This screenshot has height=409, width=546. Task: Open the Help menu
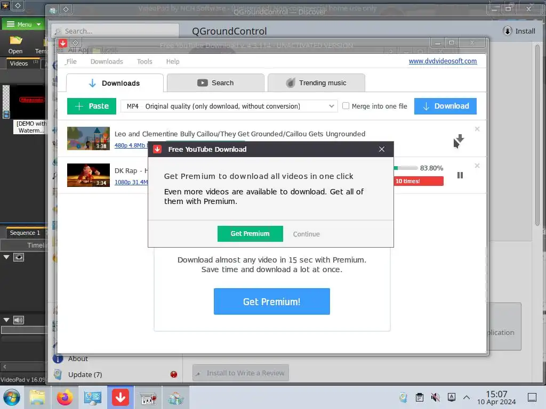[x=173, y=62]
